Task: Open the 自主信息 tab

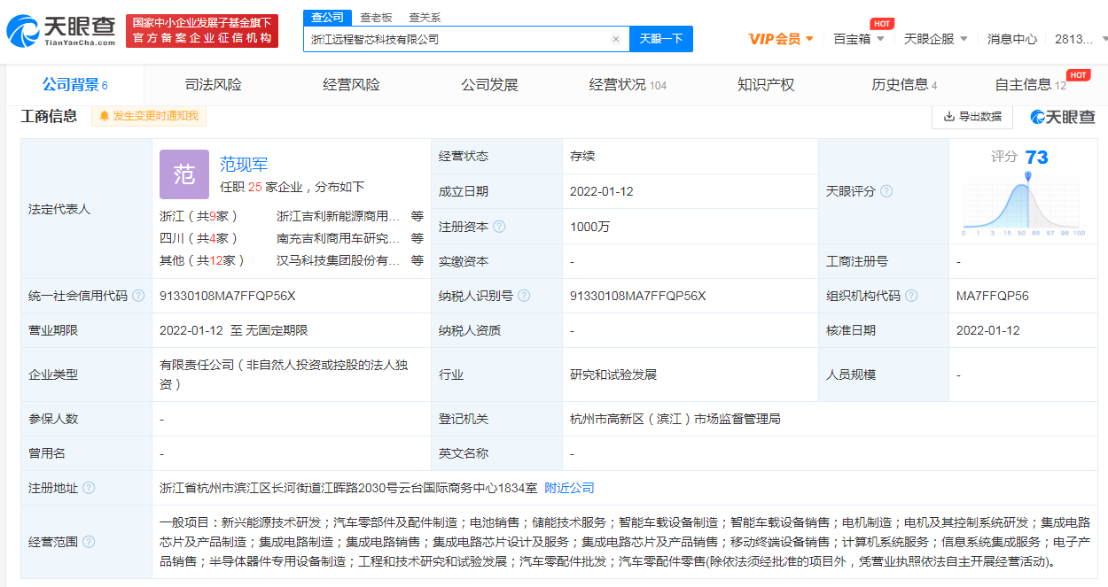Action: 1031,85
